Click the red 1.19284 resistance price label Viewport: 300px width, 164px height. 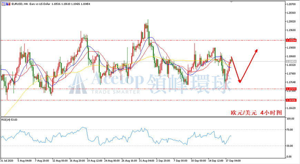(291, 40)
